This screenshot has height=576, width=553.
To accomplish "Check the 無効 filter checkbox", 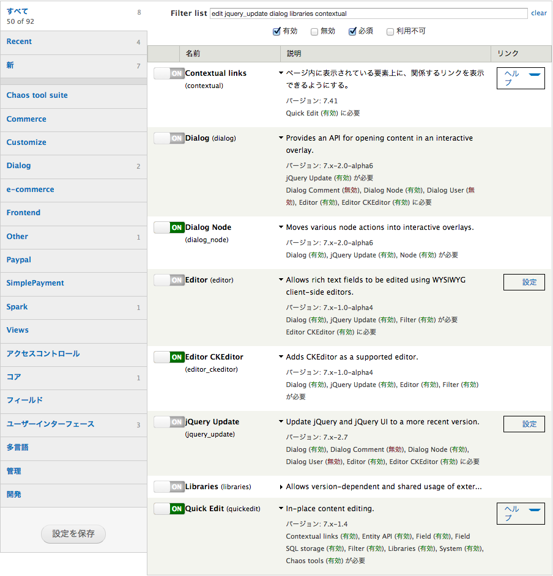I will (314, 32).
